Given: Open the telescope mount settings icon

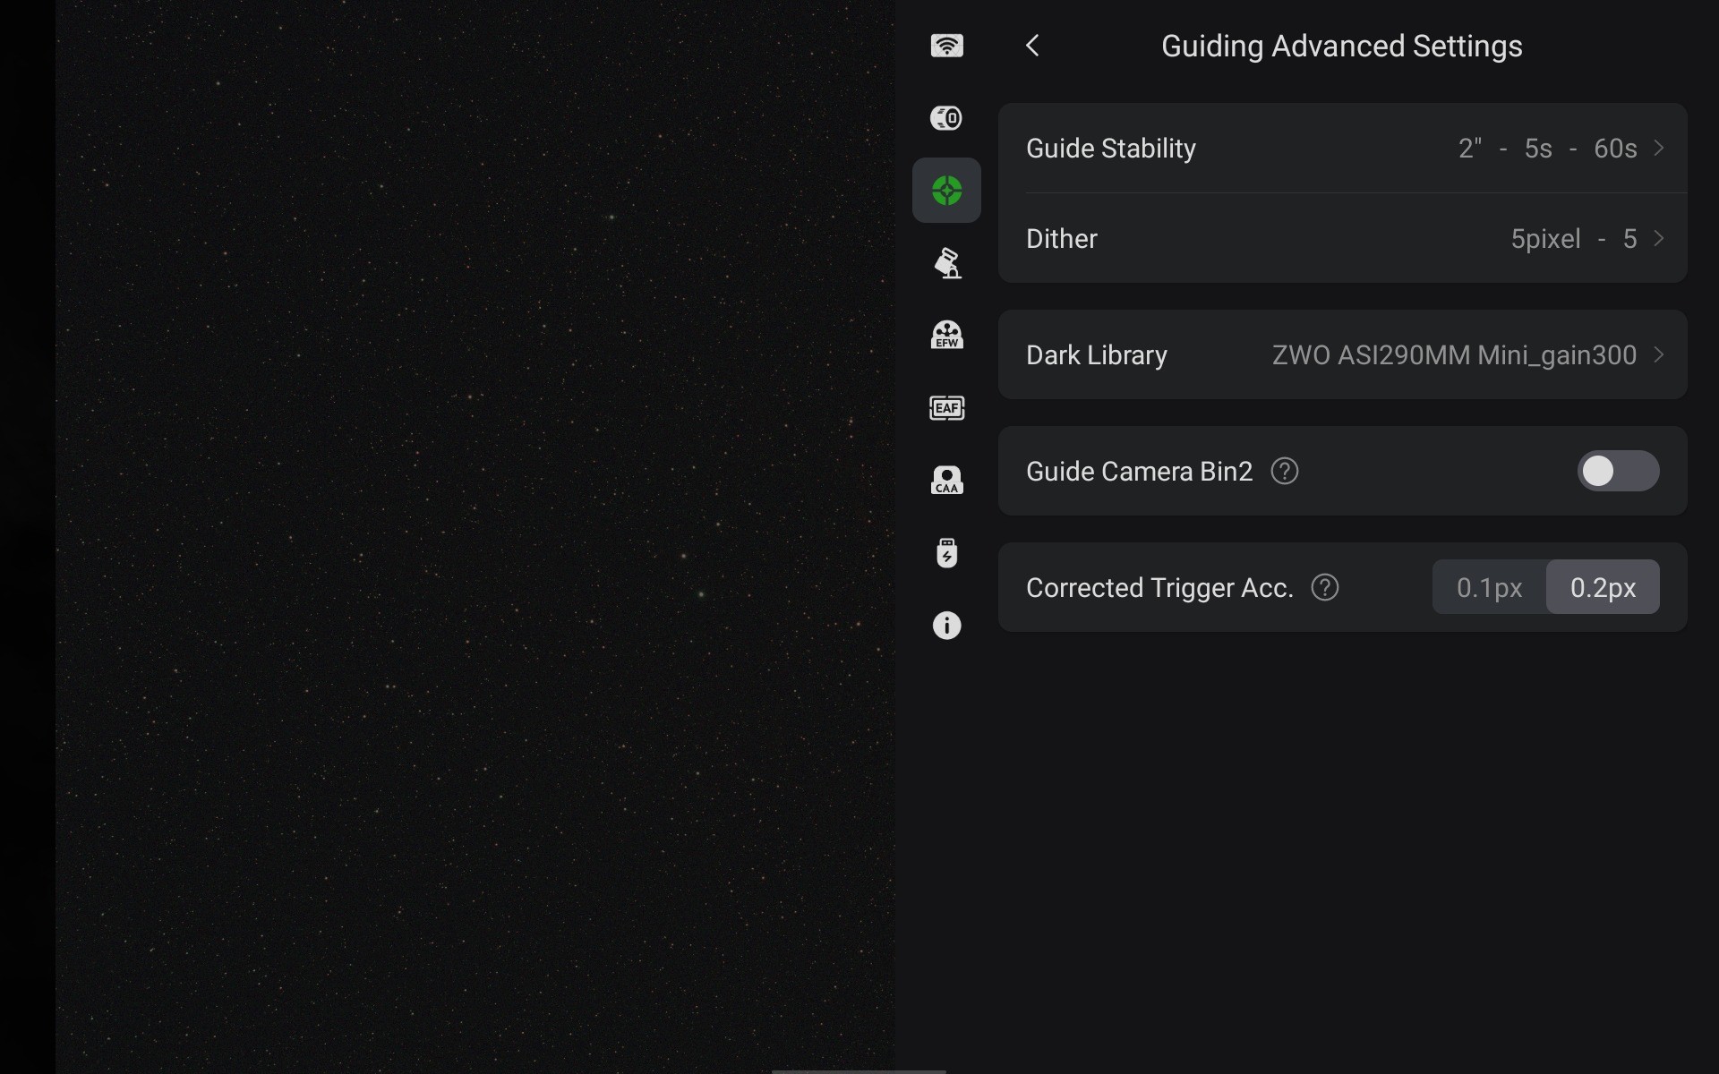Looking at the screenshot, I should (x=946, y=263).
